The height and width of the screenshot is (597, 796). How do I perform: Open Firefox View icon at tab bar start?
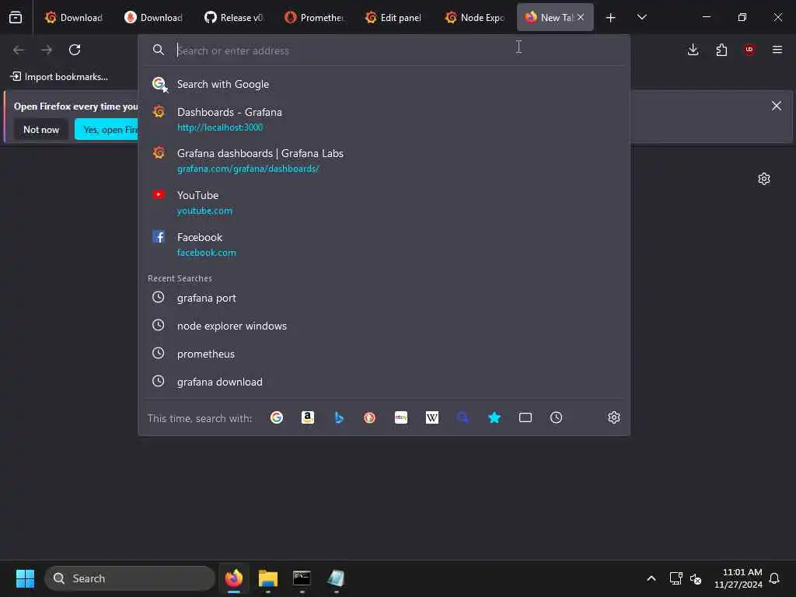tap(16, 17)
